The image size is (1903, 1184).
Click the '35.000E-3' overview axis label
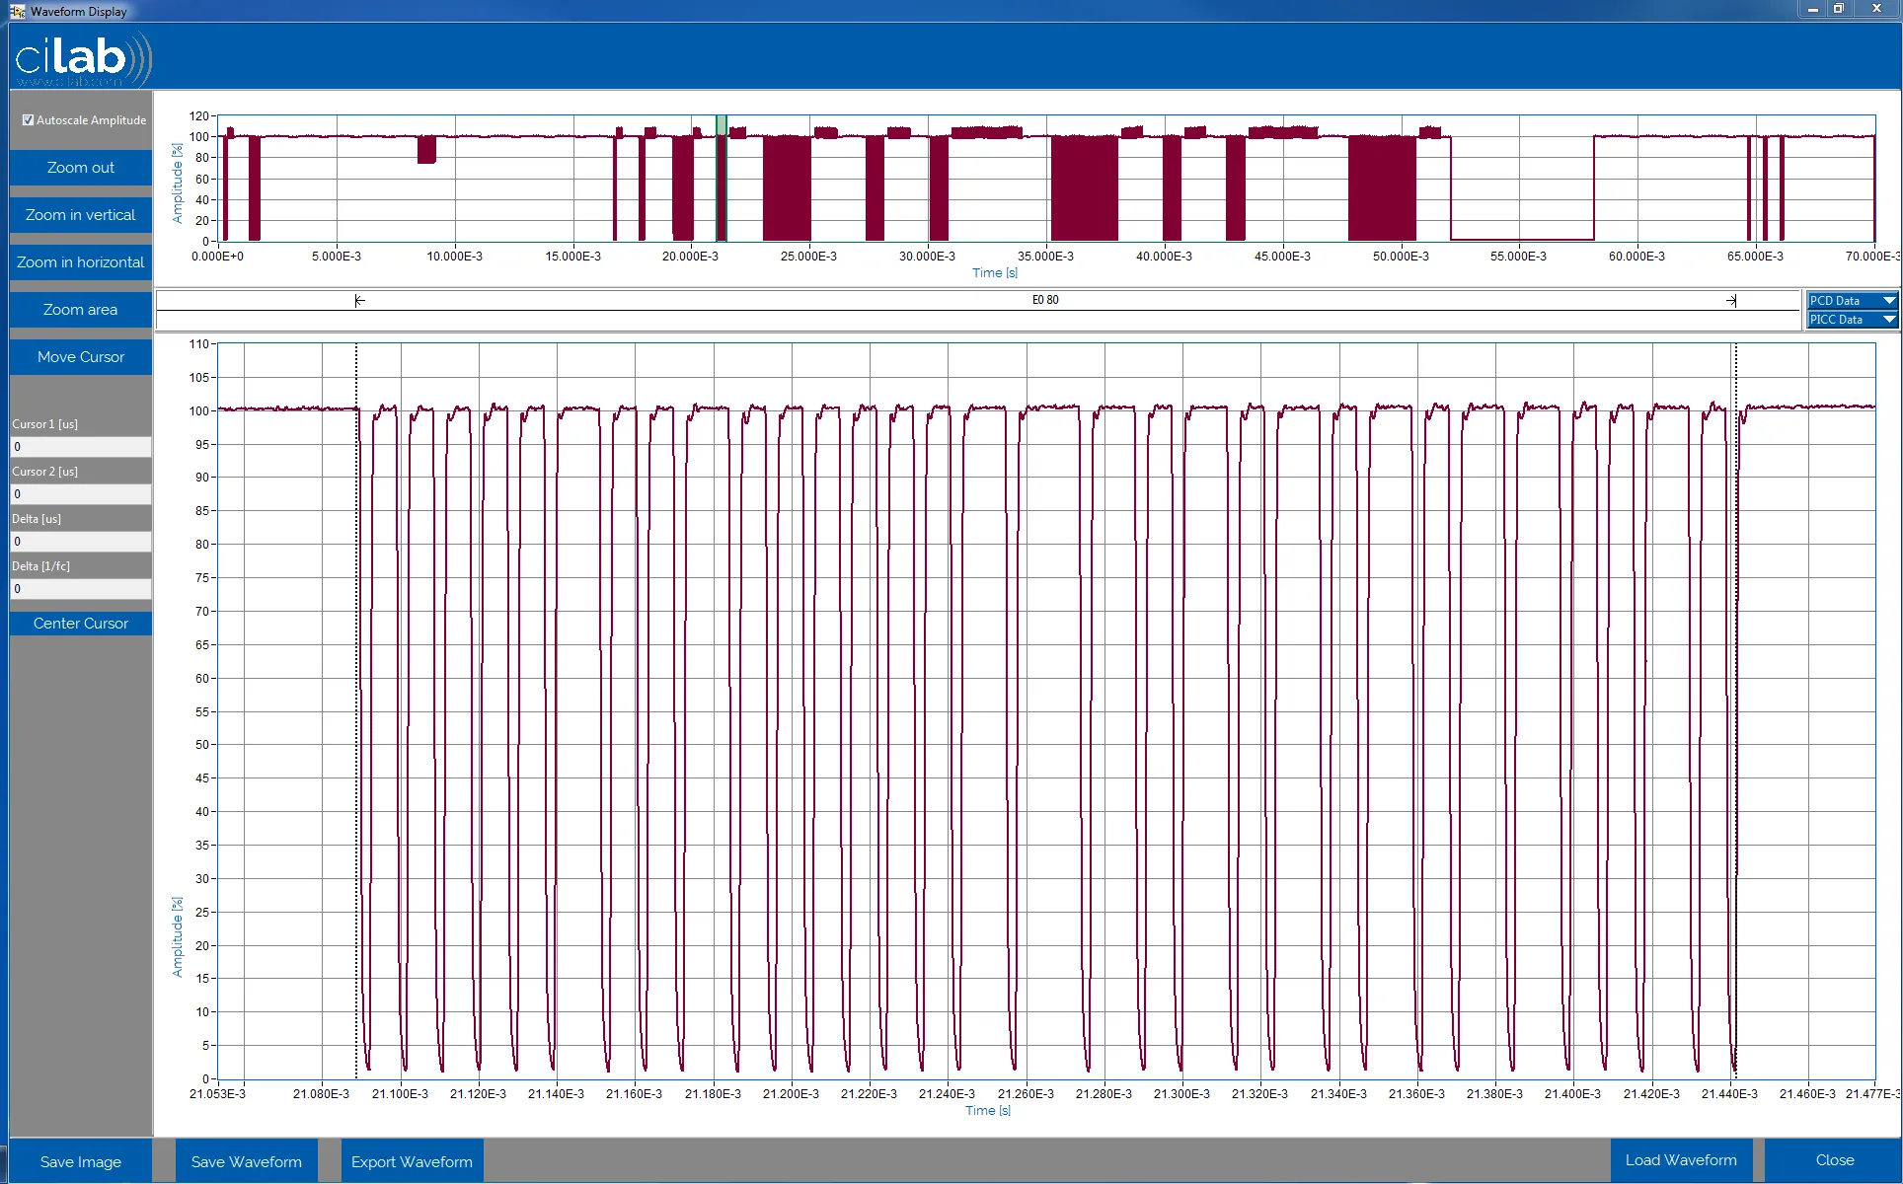[1045, 257]
